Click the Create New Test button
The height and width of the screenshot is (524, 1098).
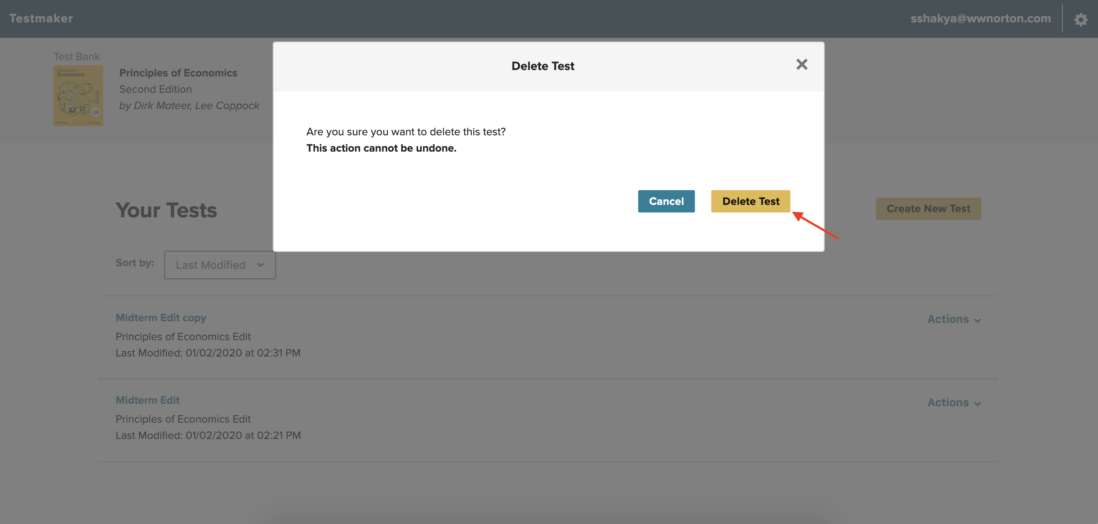[x=928, y=209]
